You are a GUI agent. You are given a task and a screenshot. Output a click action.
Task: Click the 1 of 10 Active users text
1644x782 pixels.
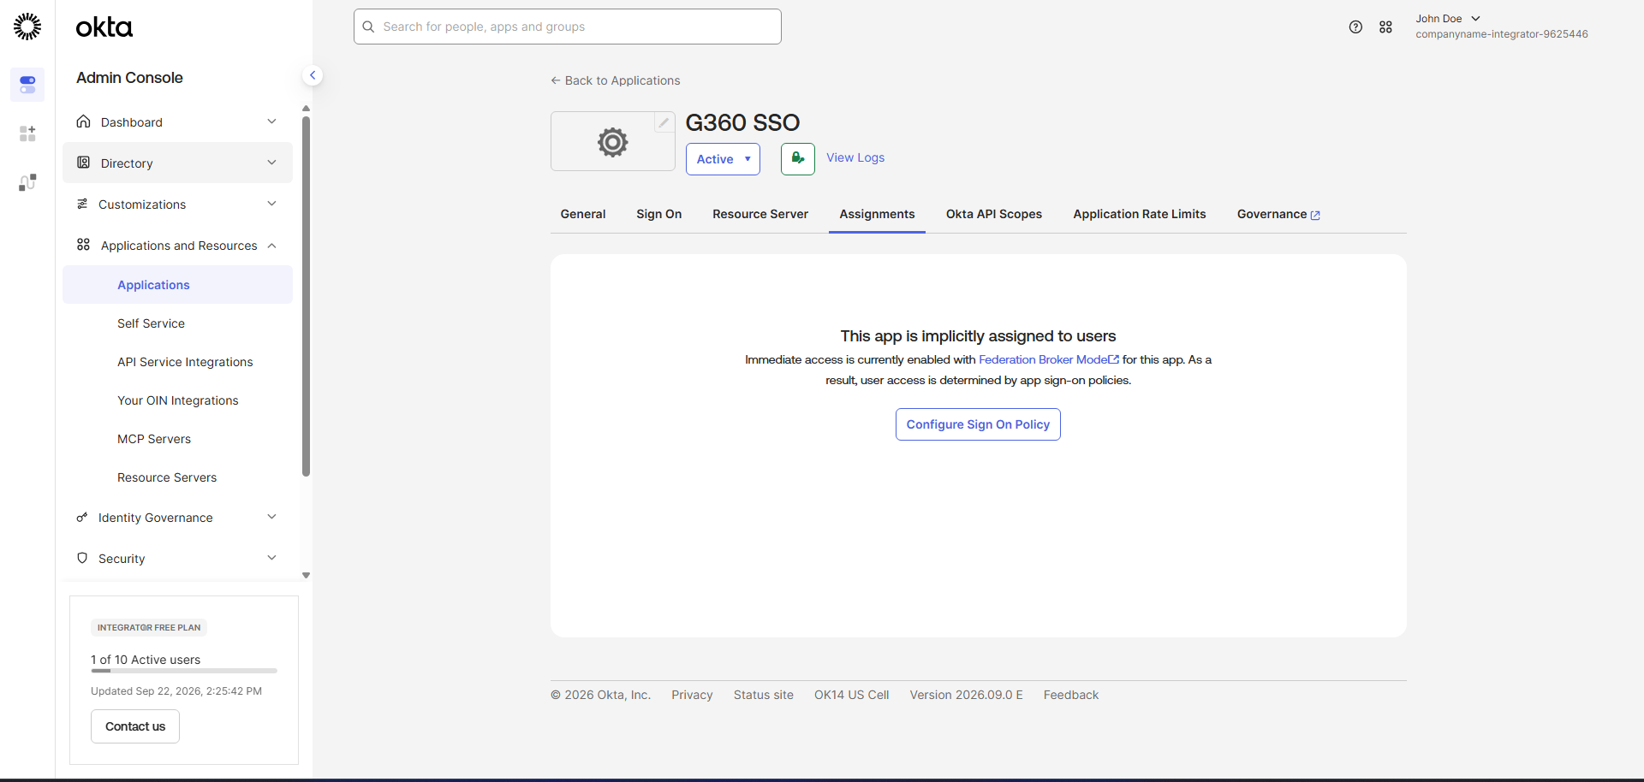146,660
